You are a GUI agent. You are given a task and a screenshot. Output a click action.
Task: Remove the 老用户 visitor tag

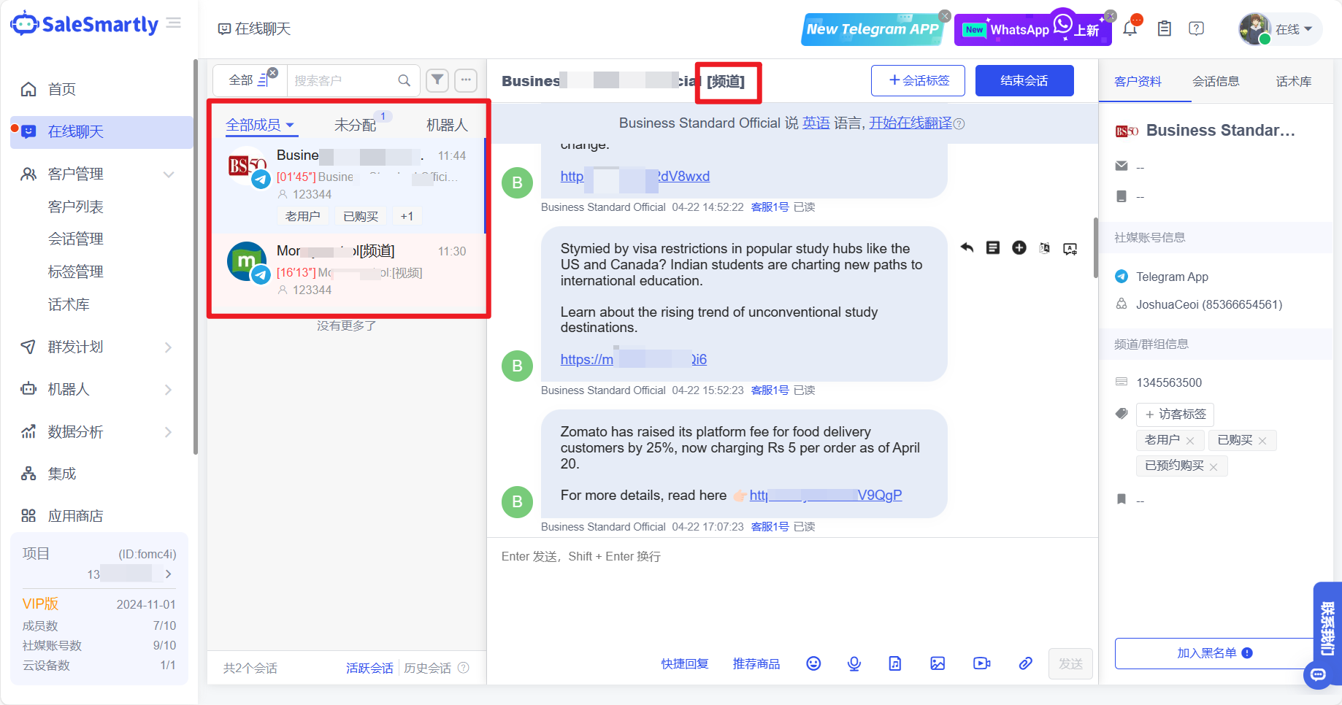(x=1190, y=441)
